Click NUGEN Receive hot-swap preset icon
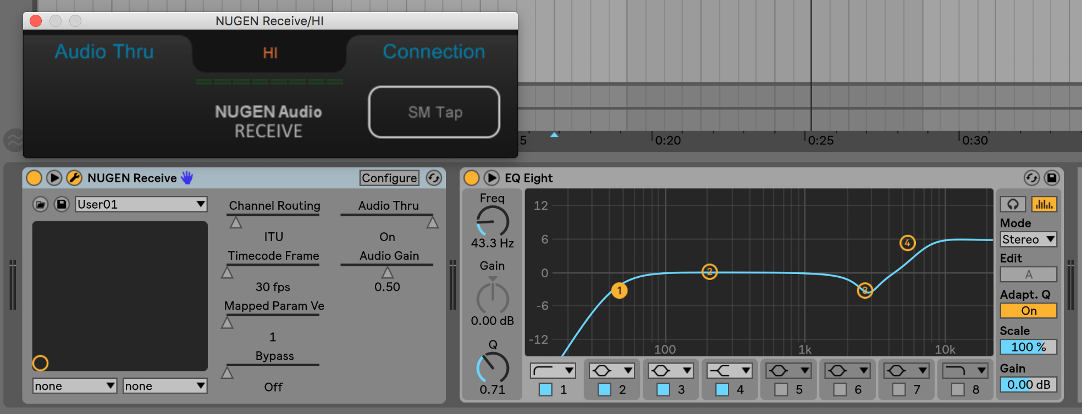Screen dimensions: 1082x414 pyautogui.click(x=434, y=178)
